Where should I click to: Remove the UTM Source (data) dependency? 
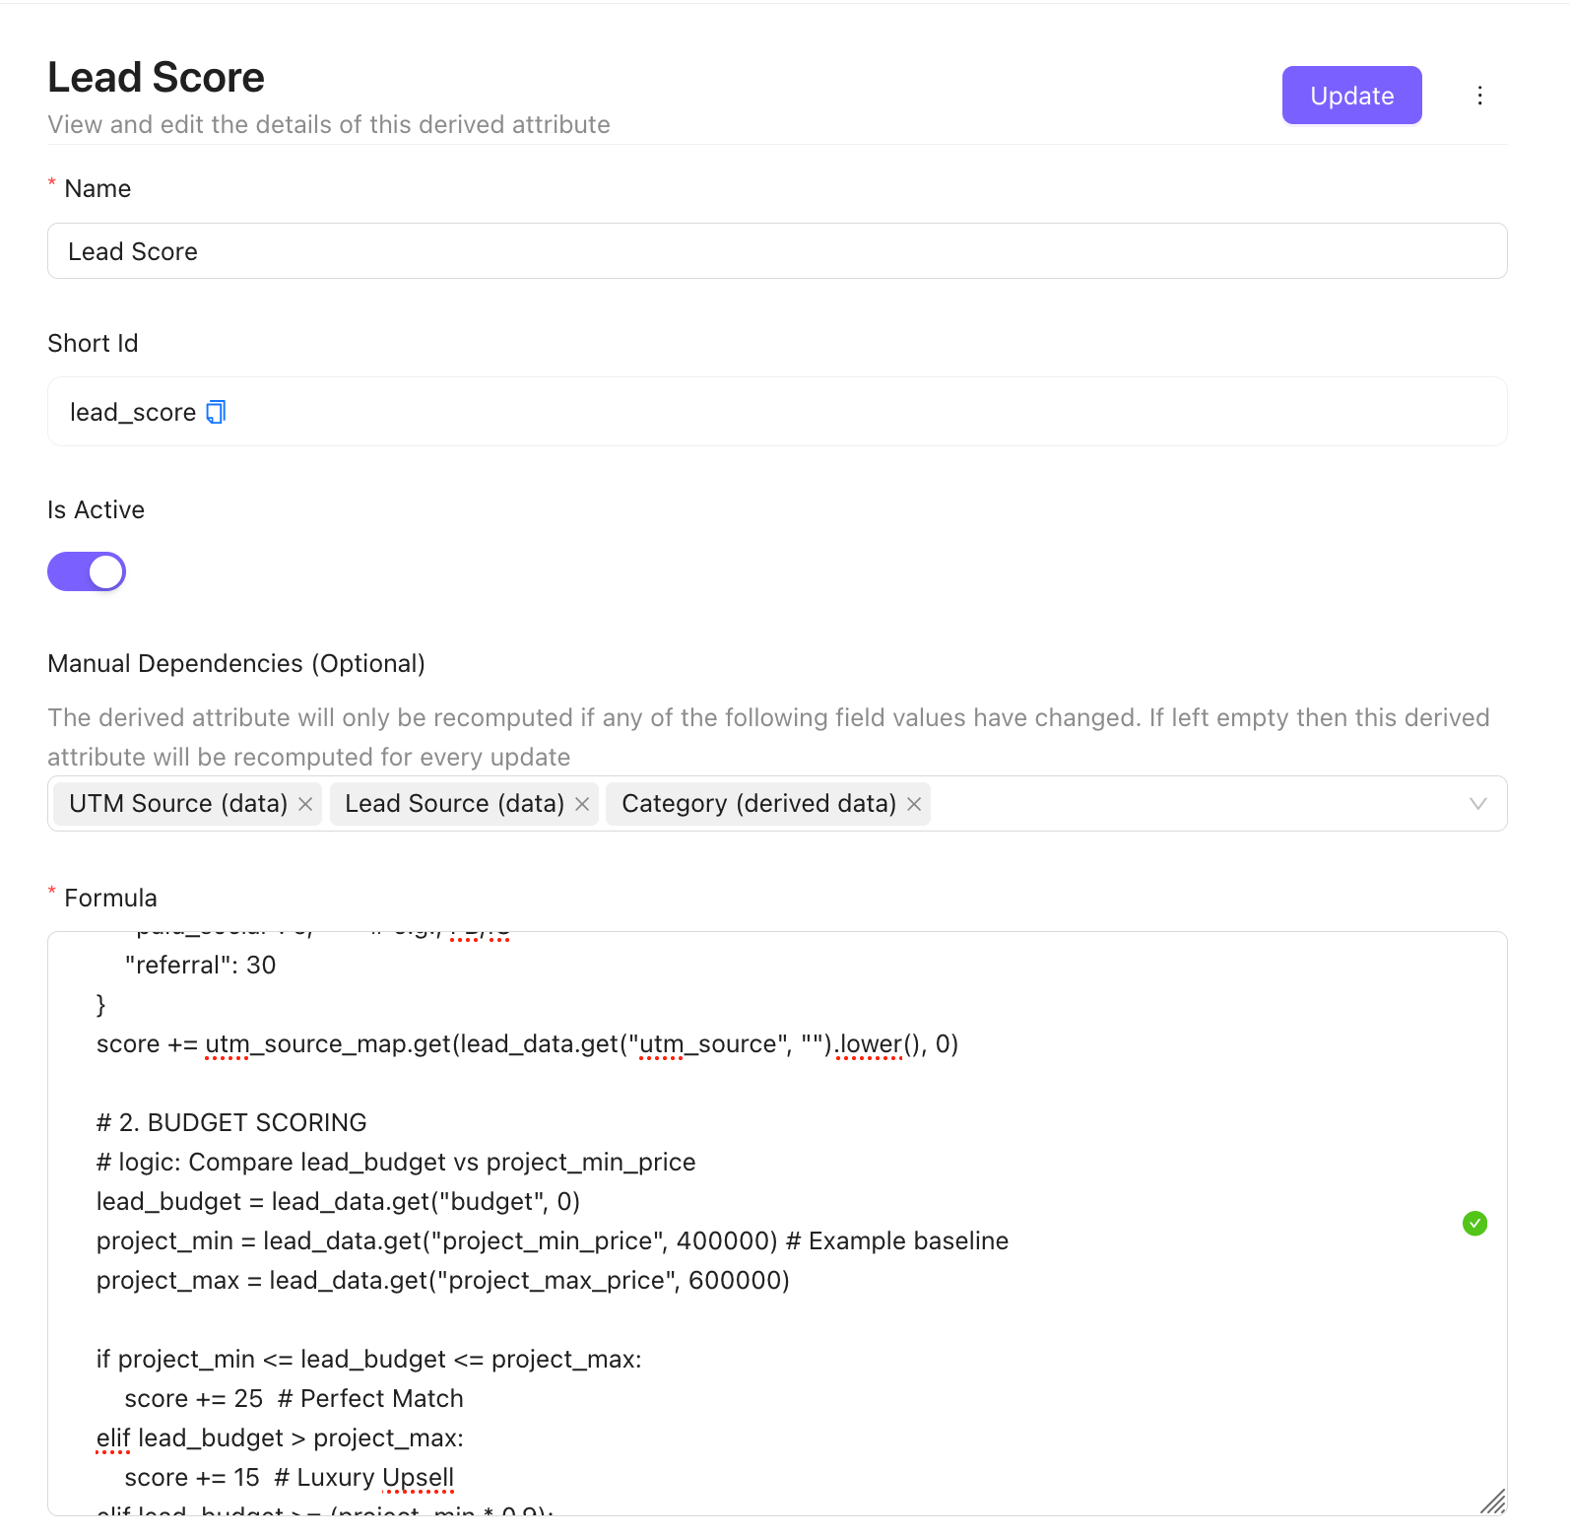coord(305,804)
